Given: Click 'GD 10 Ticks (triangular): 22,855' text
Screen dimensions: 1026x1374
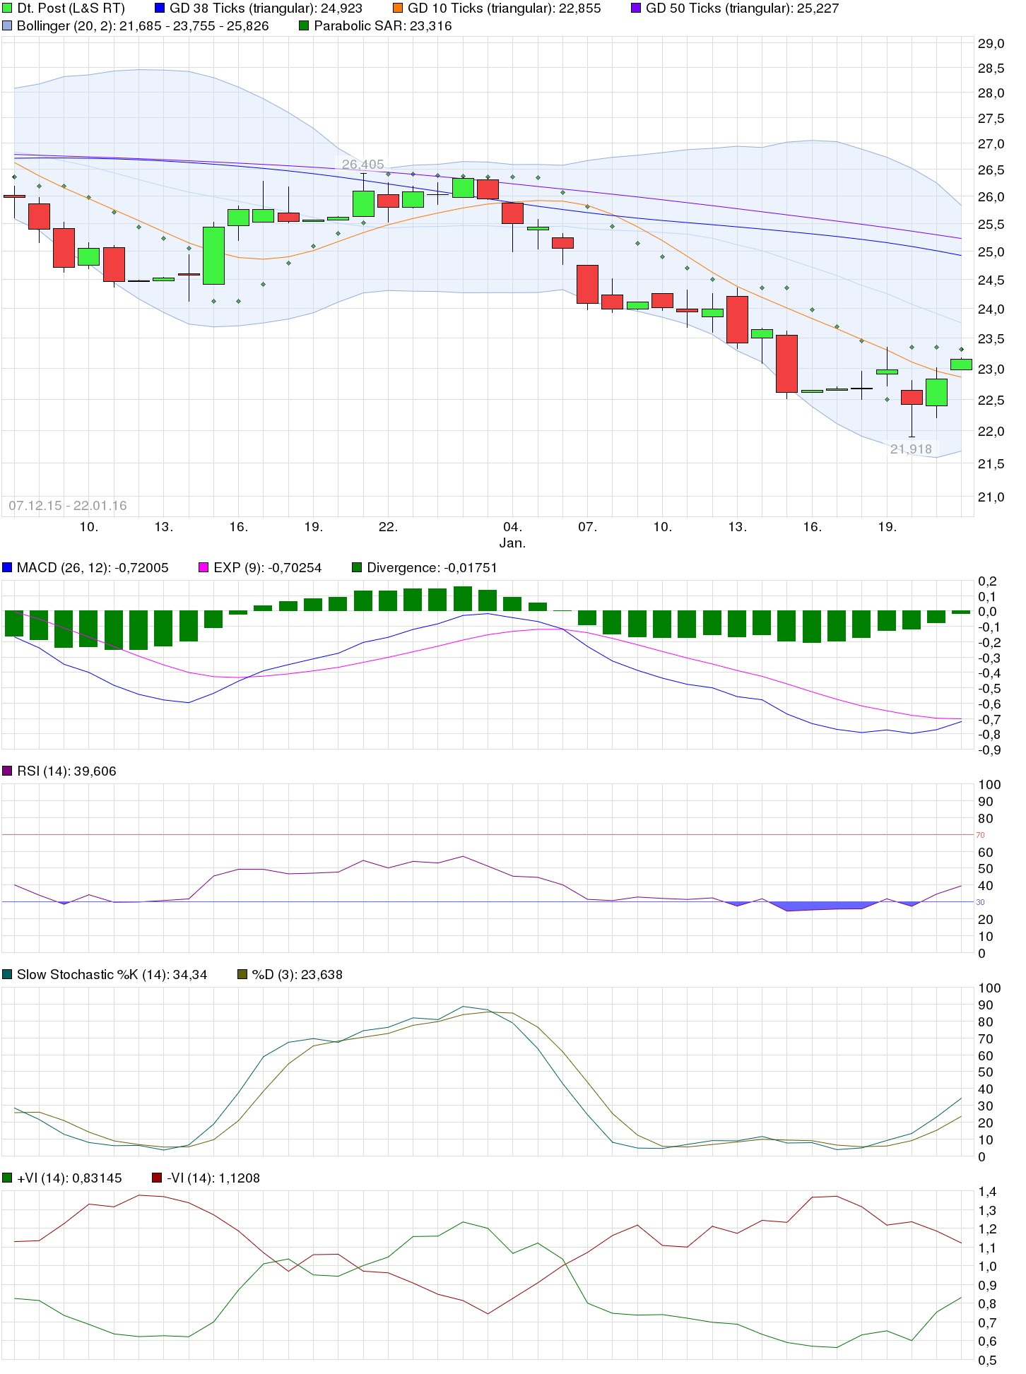Looking at the screenshot, I should coord(505,8).
